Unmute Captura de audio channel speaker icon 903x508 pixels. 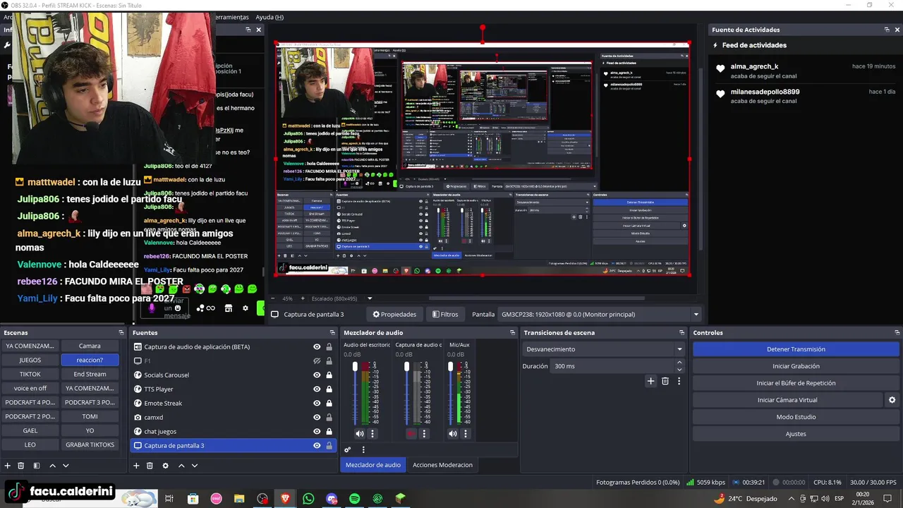(411, 434)
